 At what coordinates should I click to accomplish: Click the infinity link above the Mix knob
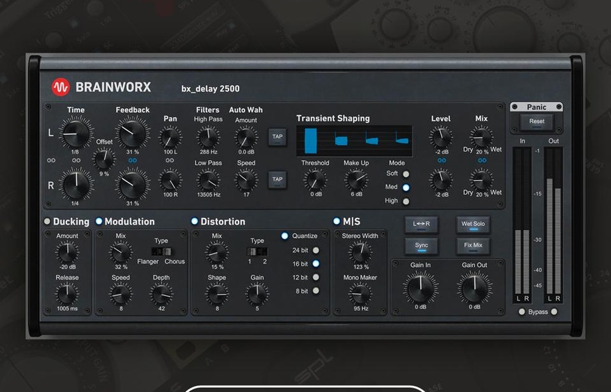coord(481,160)
